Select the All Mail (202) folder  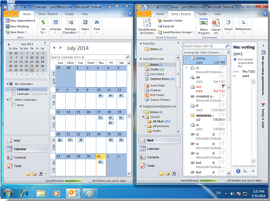(x=159, y=121)
